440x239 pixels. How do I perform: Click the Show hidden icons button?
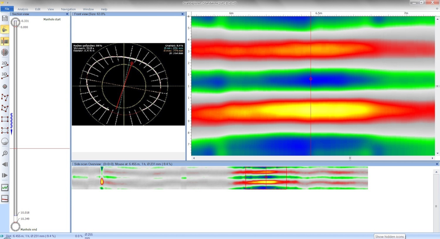pyautogui.click(x=390, y=236)
